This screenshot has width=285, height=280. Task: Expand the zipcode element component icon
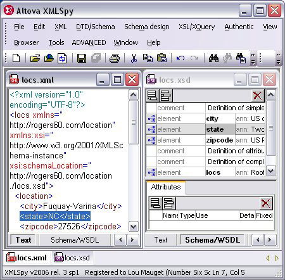(151, 140)
